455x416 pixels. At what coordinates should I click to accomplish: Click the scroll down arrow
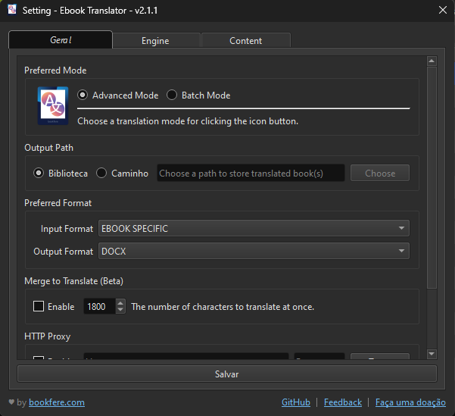point(432,354)
